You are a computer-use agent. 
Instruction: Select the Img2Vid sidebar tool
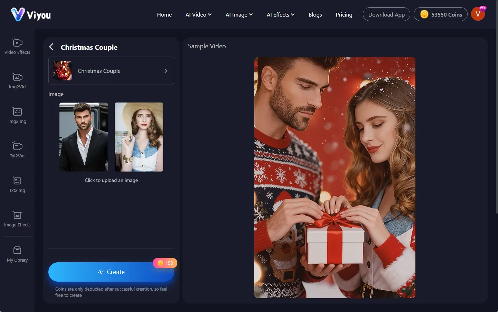[17, 81]
